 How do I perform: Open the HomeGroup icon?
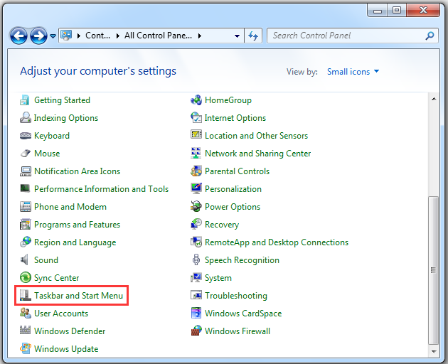click(x=196, y=100)
